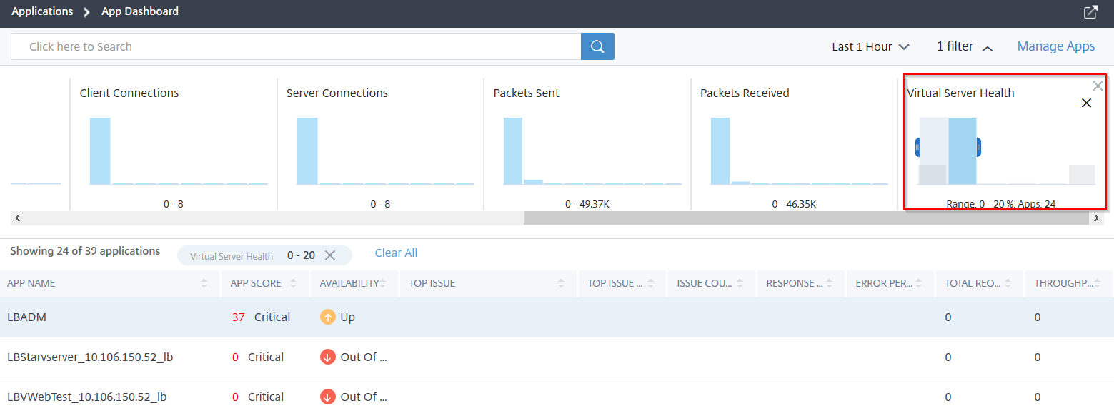Click the orange Up availability icon for LBADM

tap(327, 317)
